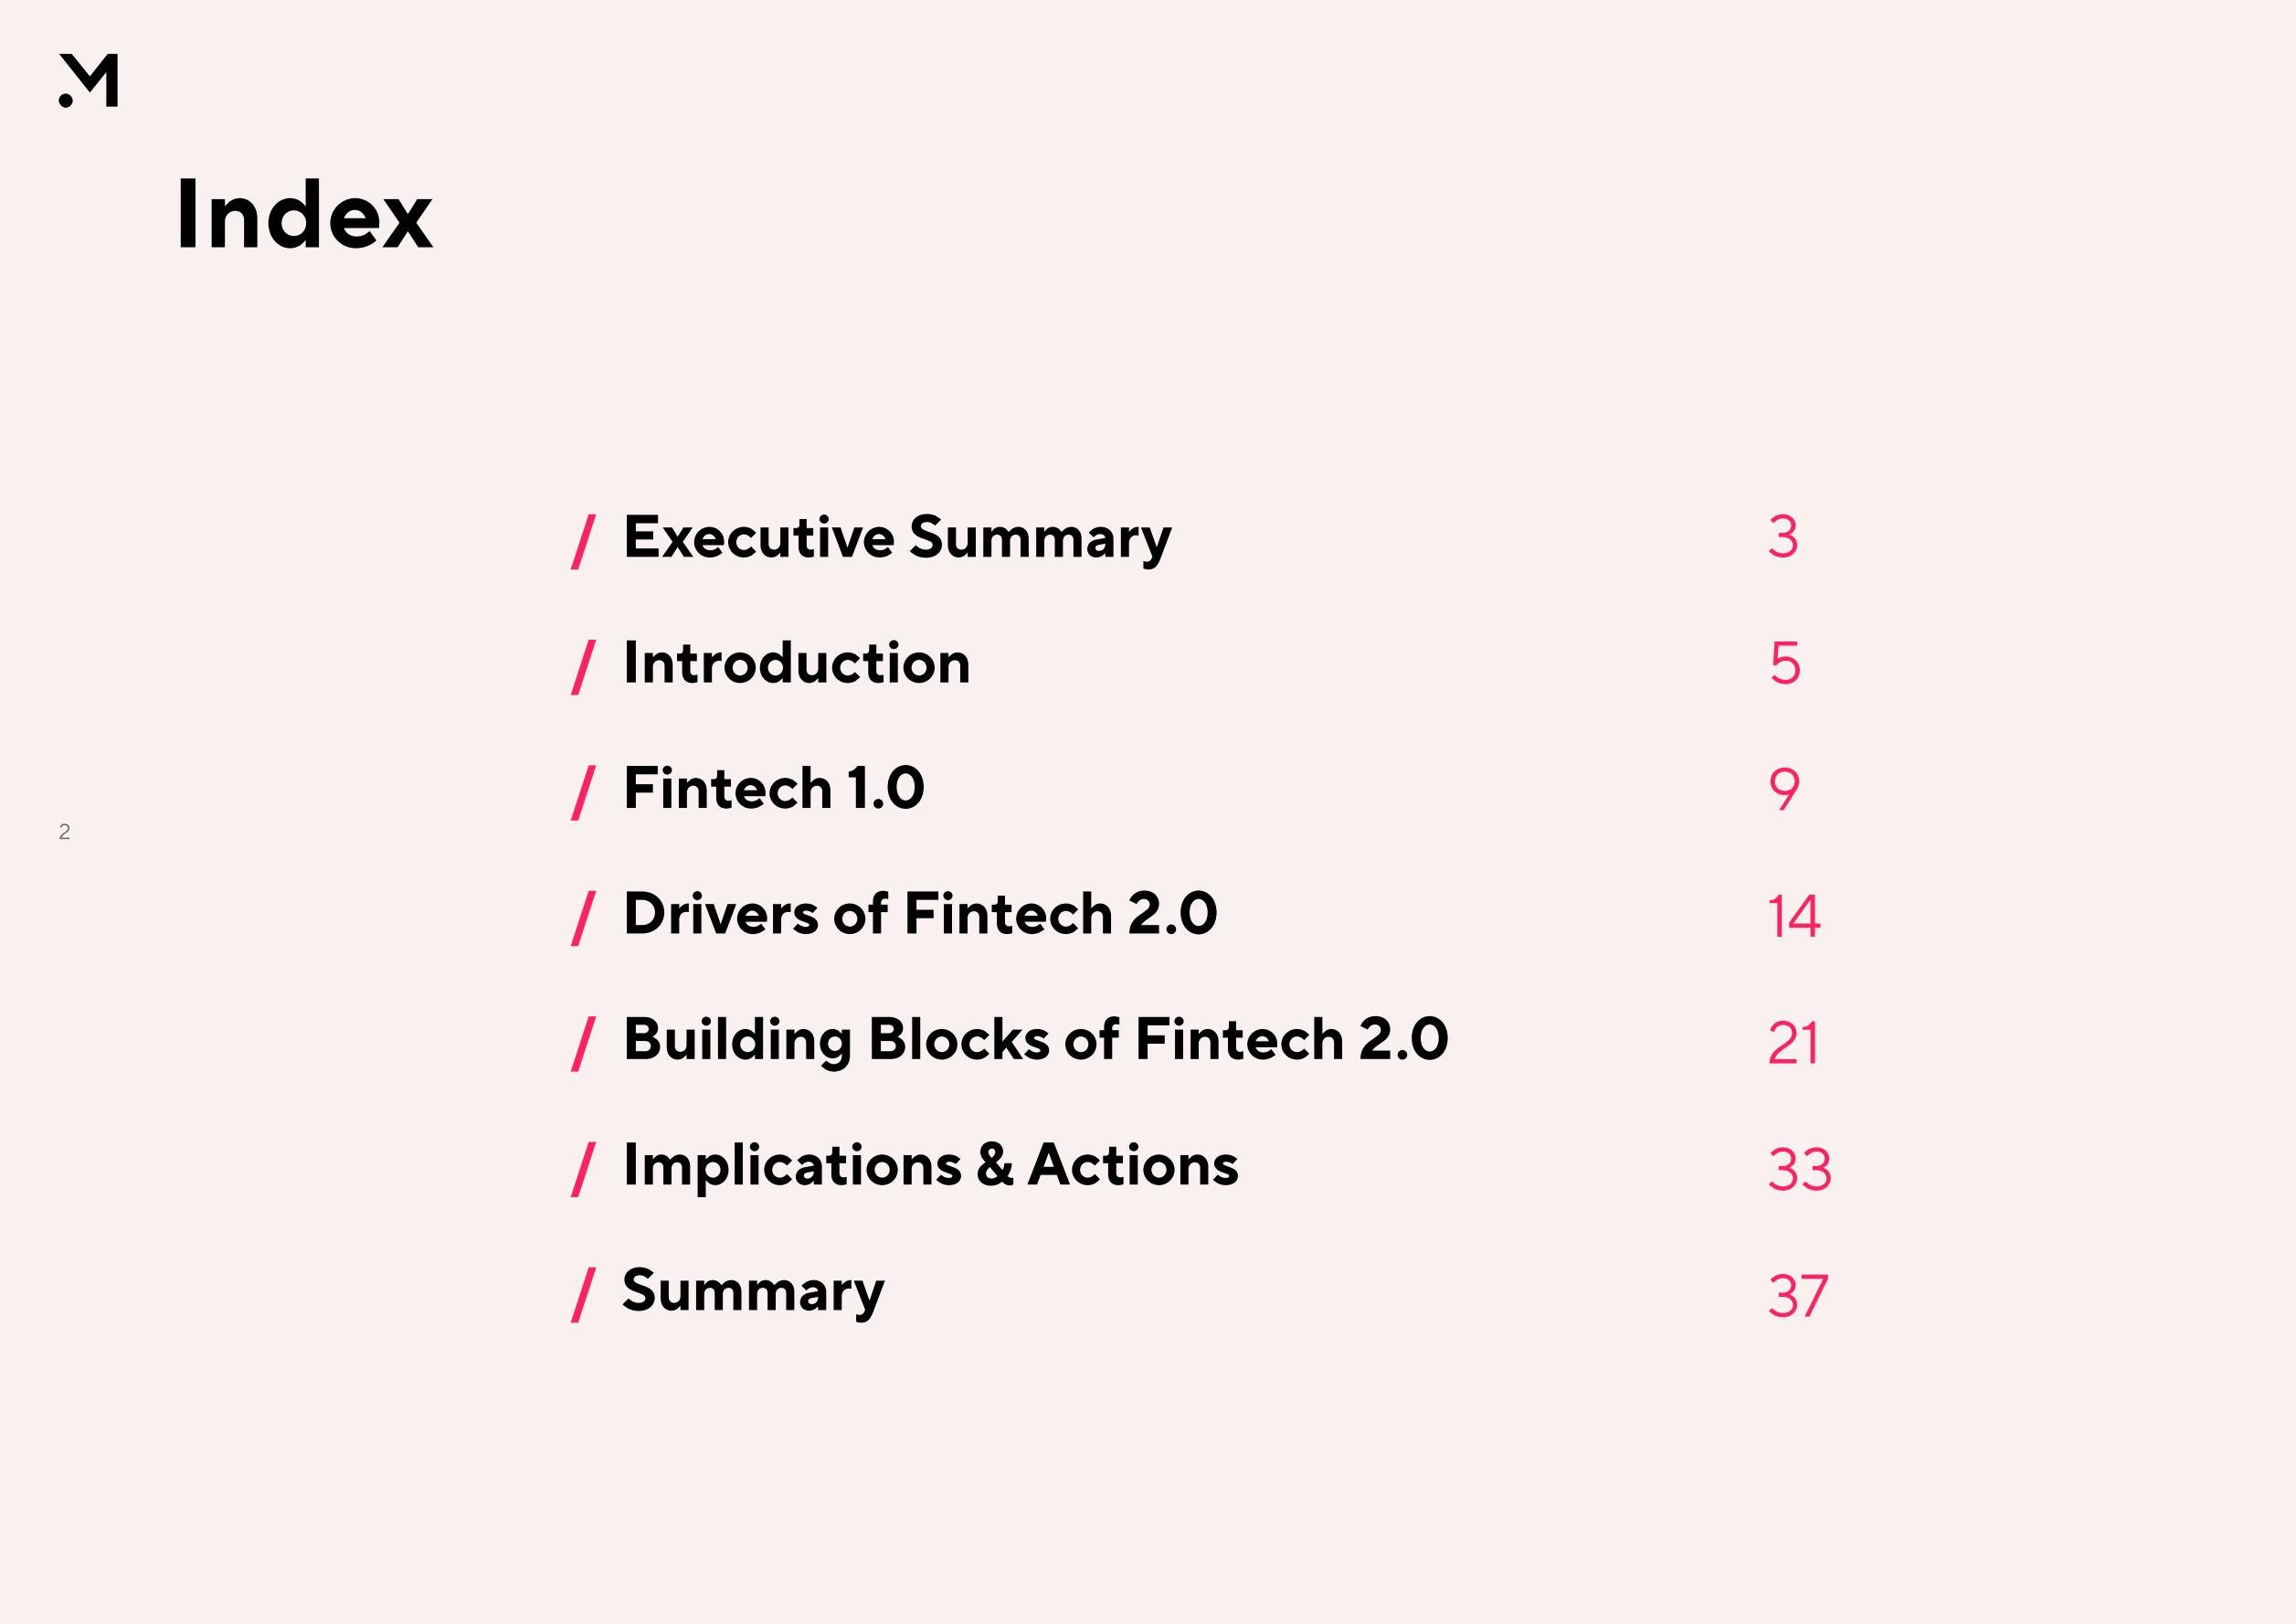Click page number 33 in the index
This screenshot has height=1624, width=2296.
(x=1800, y=1169)
